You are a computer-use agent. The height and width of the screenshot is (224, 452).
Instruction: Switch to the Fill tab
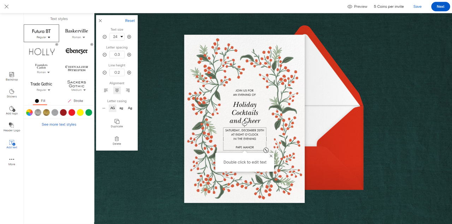pos(40,101)
